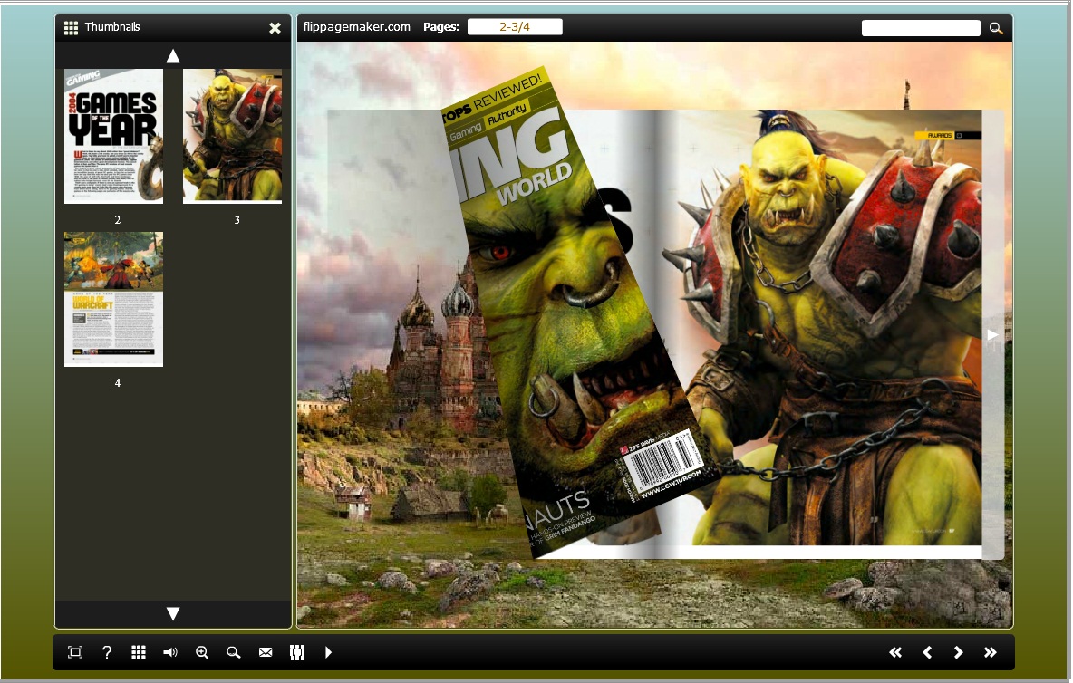This screenshot has width=1073, height=683.
Task: Click the search magnifier button at top
Action: click(x=996, y=28)
